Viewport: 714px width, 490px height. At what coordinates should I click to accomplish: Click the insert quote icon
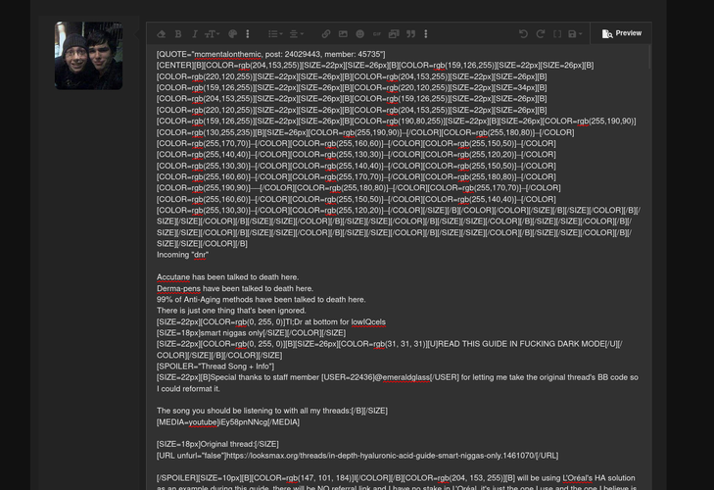click(x=410, y=34)
